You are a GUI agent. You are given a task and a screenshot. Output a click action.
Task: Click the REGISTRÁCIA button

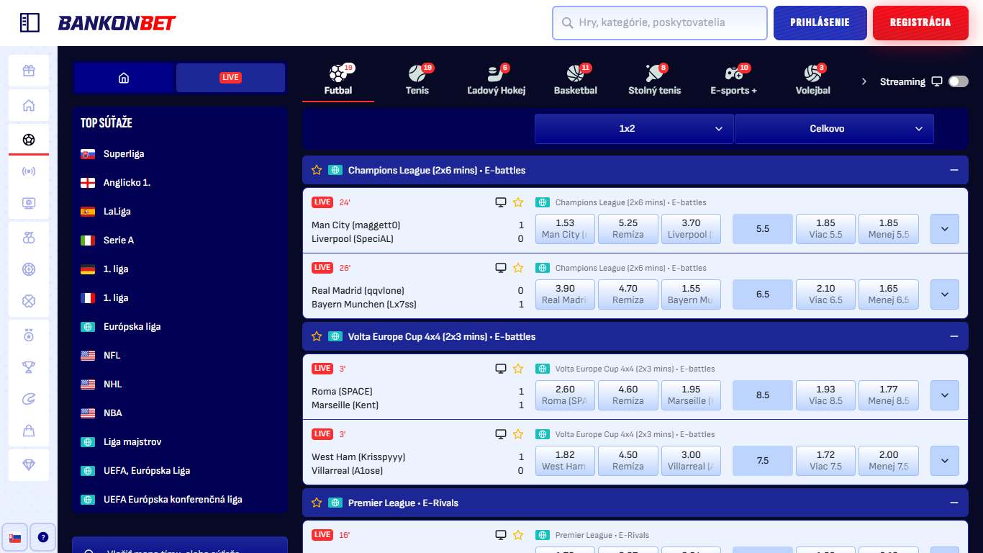(x=920, y=22)
